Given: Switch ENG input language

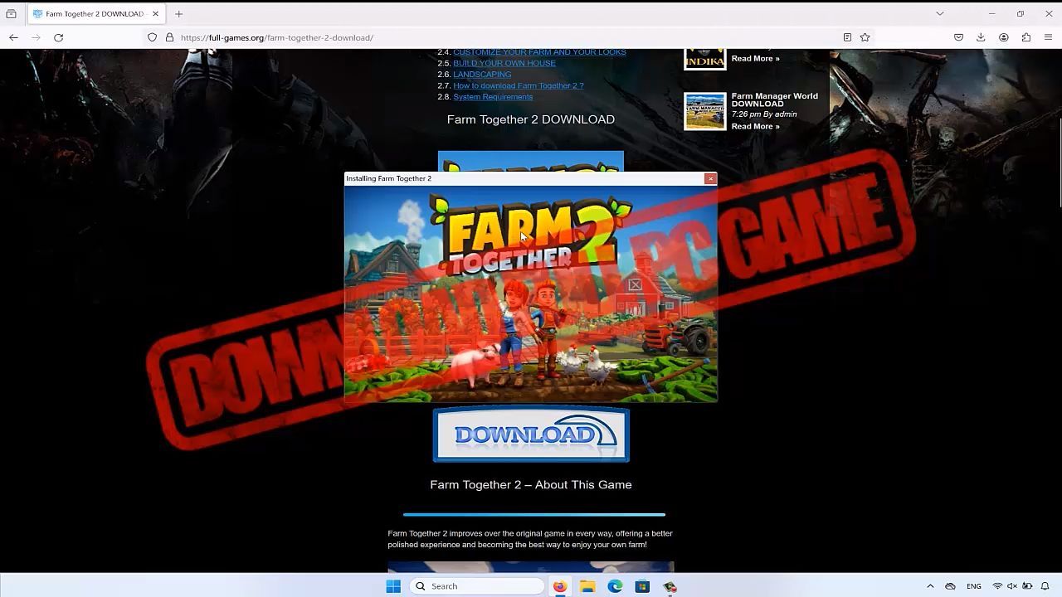Looking at the screenshot, I should click(x=974, y=586).
